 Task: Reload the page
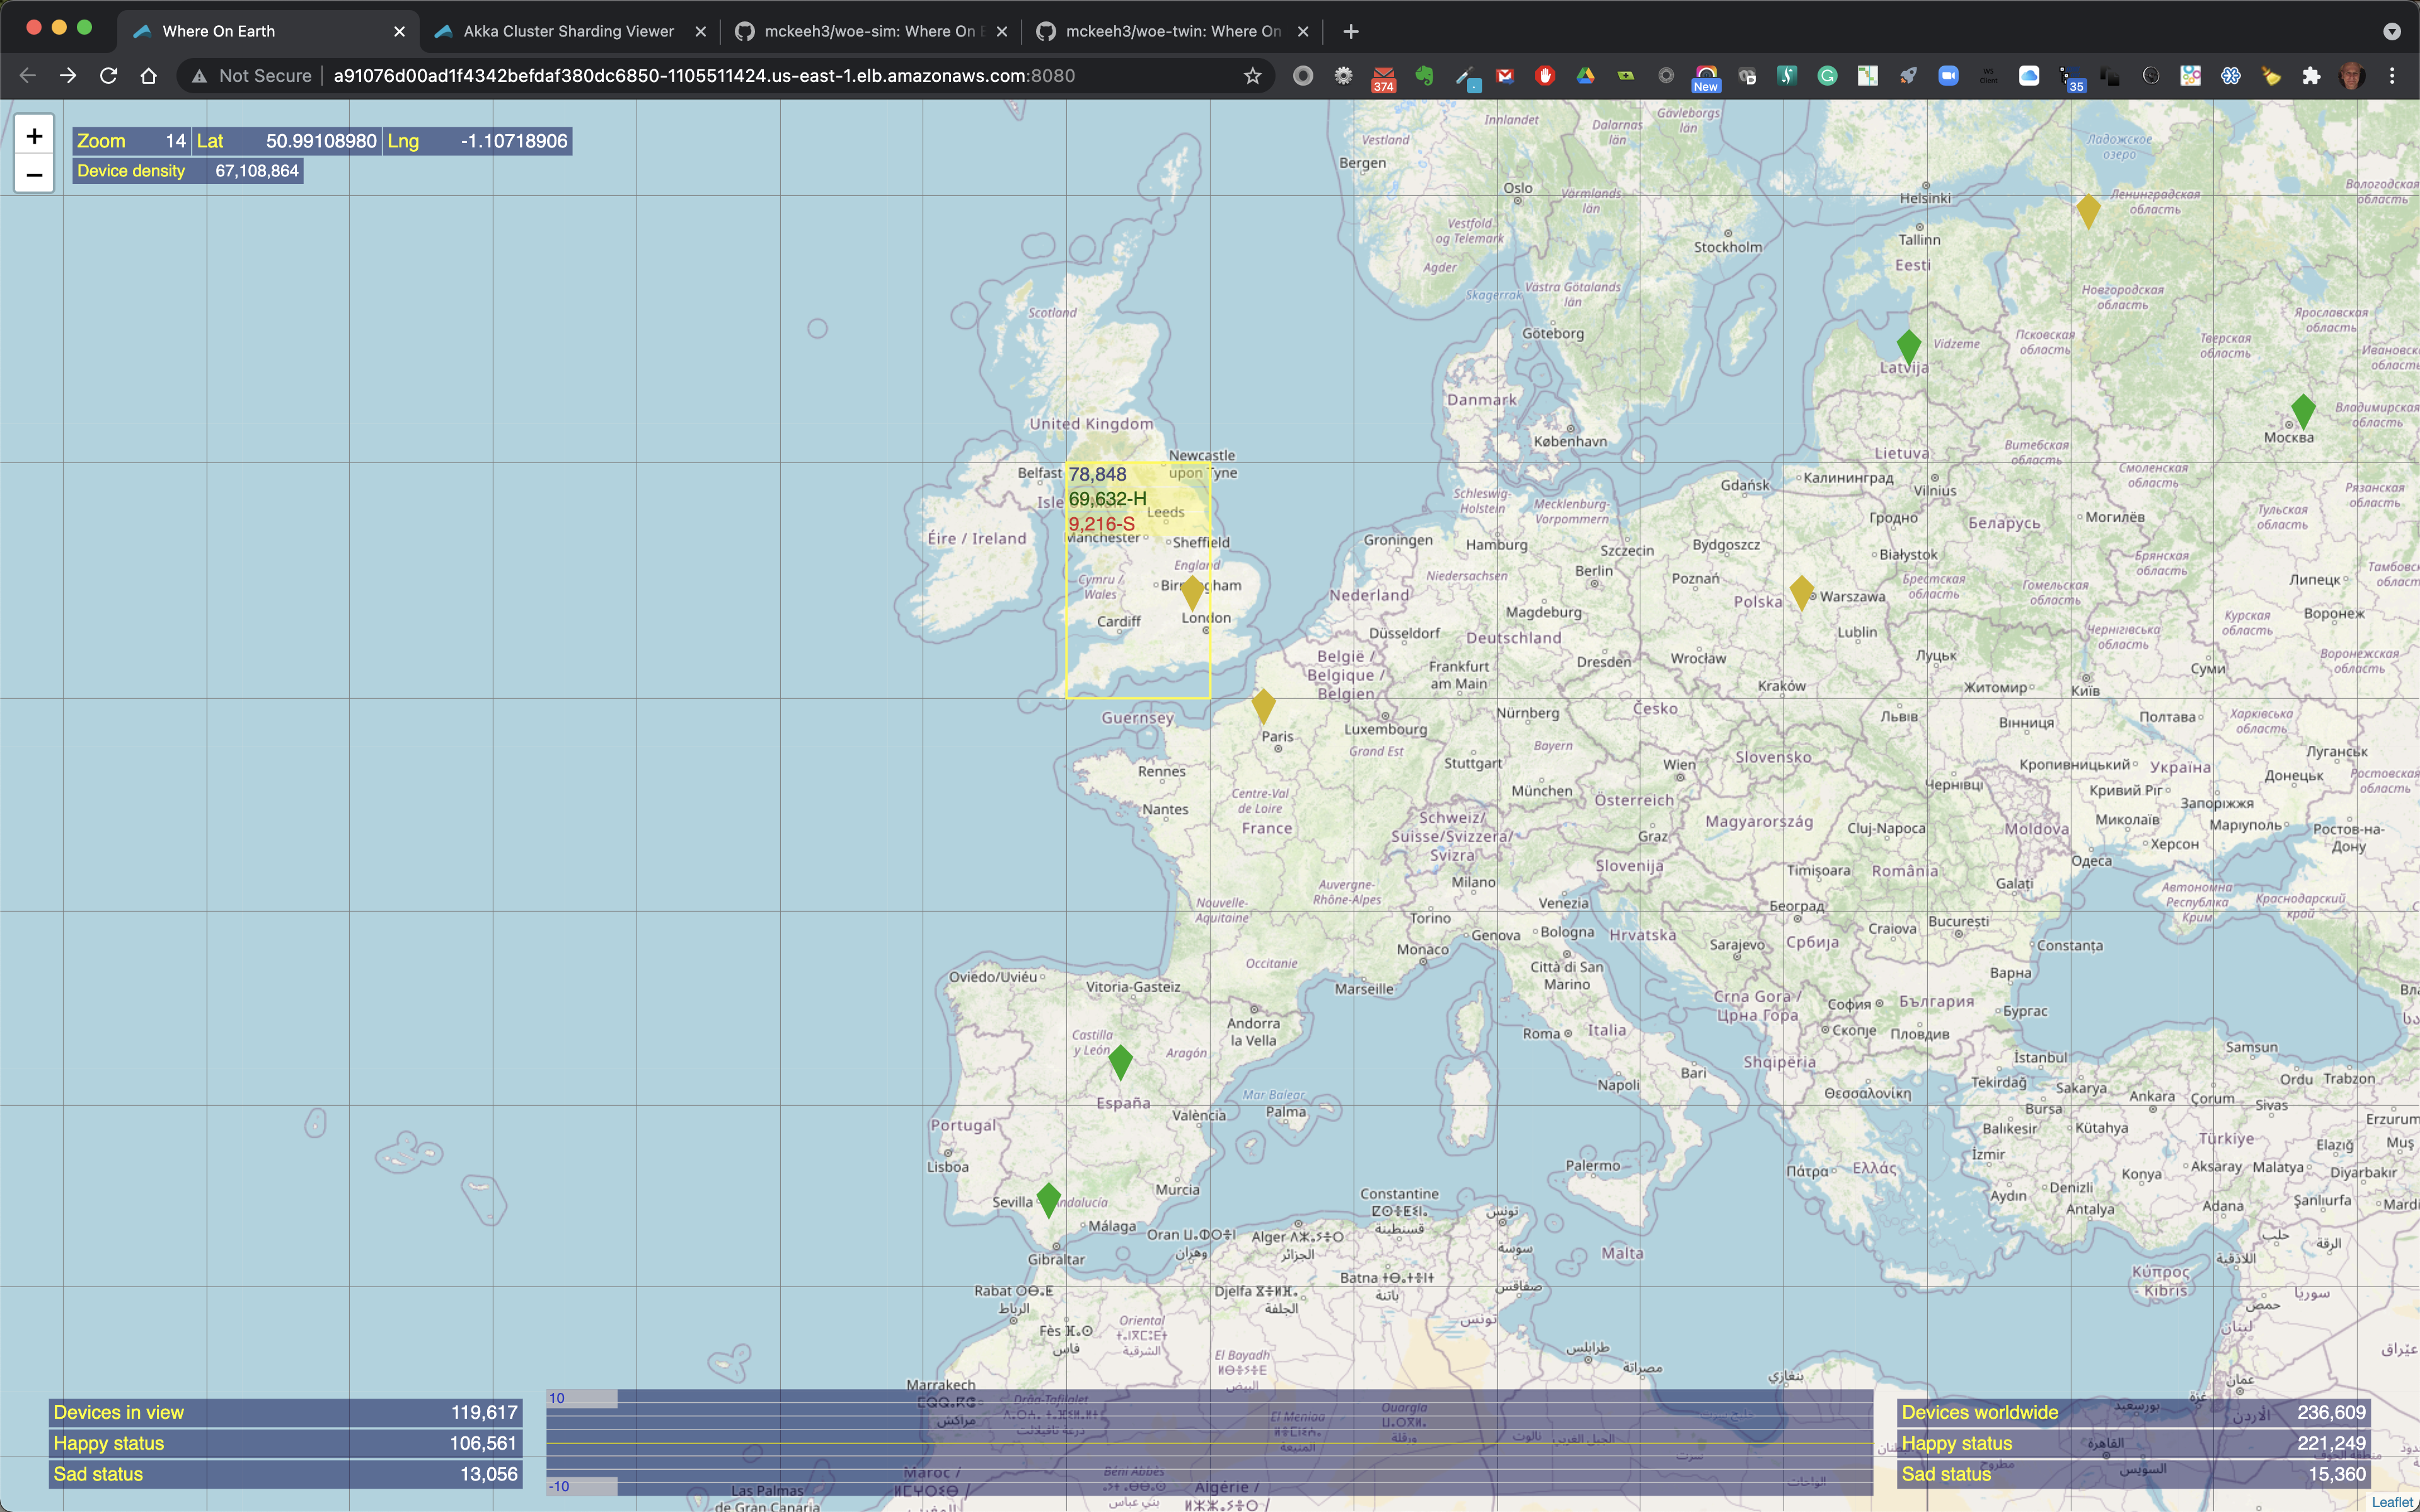click(x=108, y=76)
